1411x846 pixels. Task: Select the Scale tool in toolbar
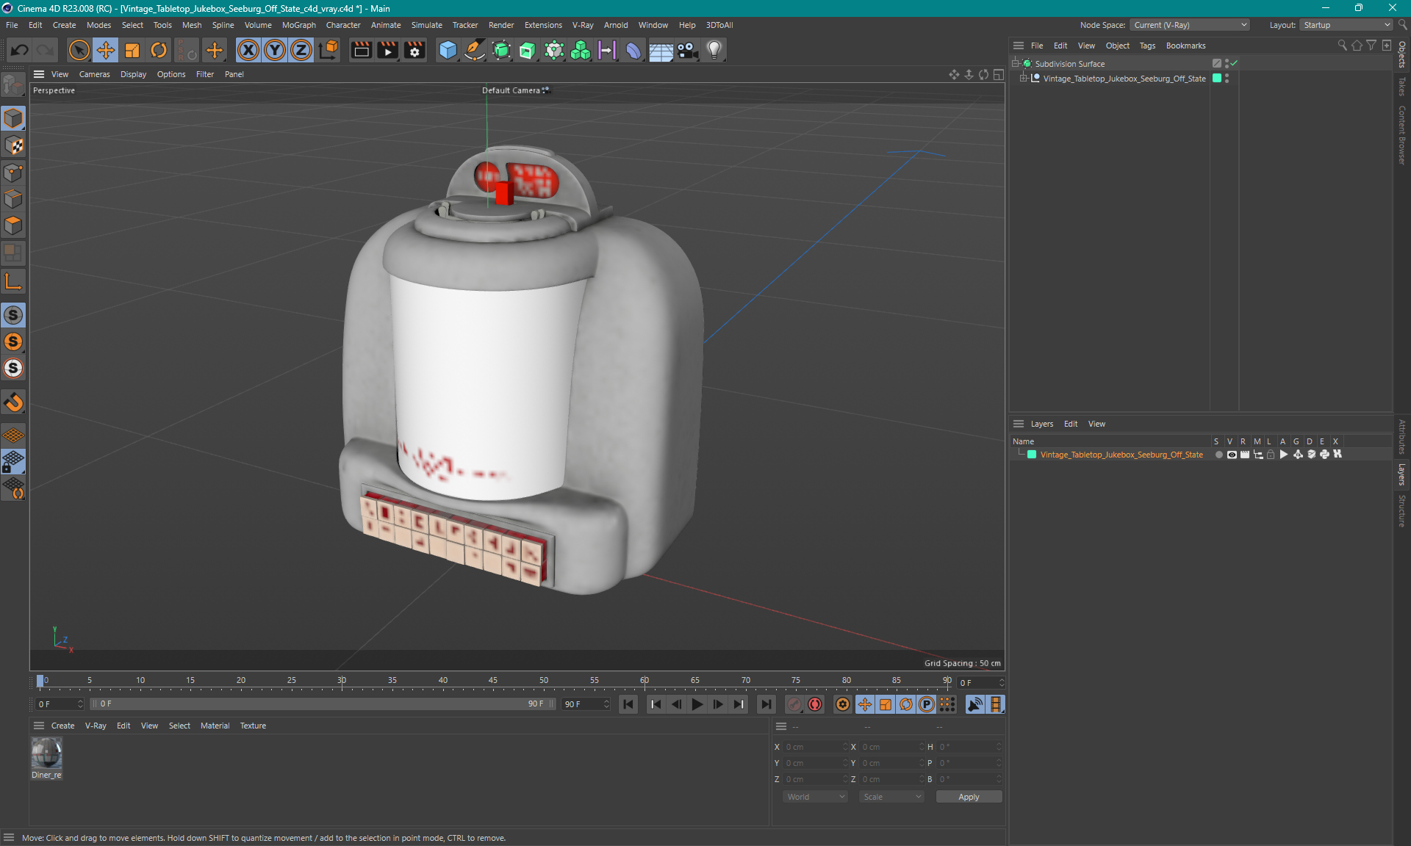132,50
